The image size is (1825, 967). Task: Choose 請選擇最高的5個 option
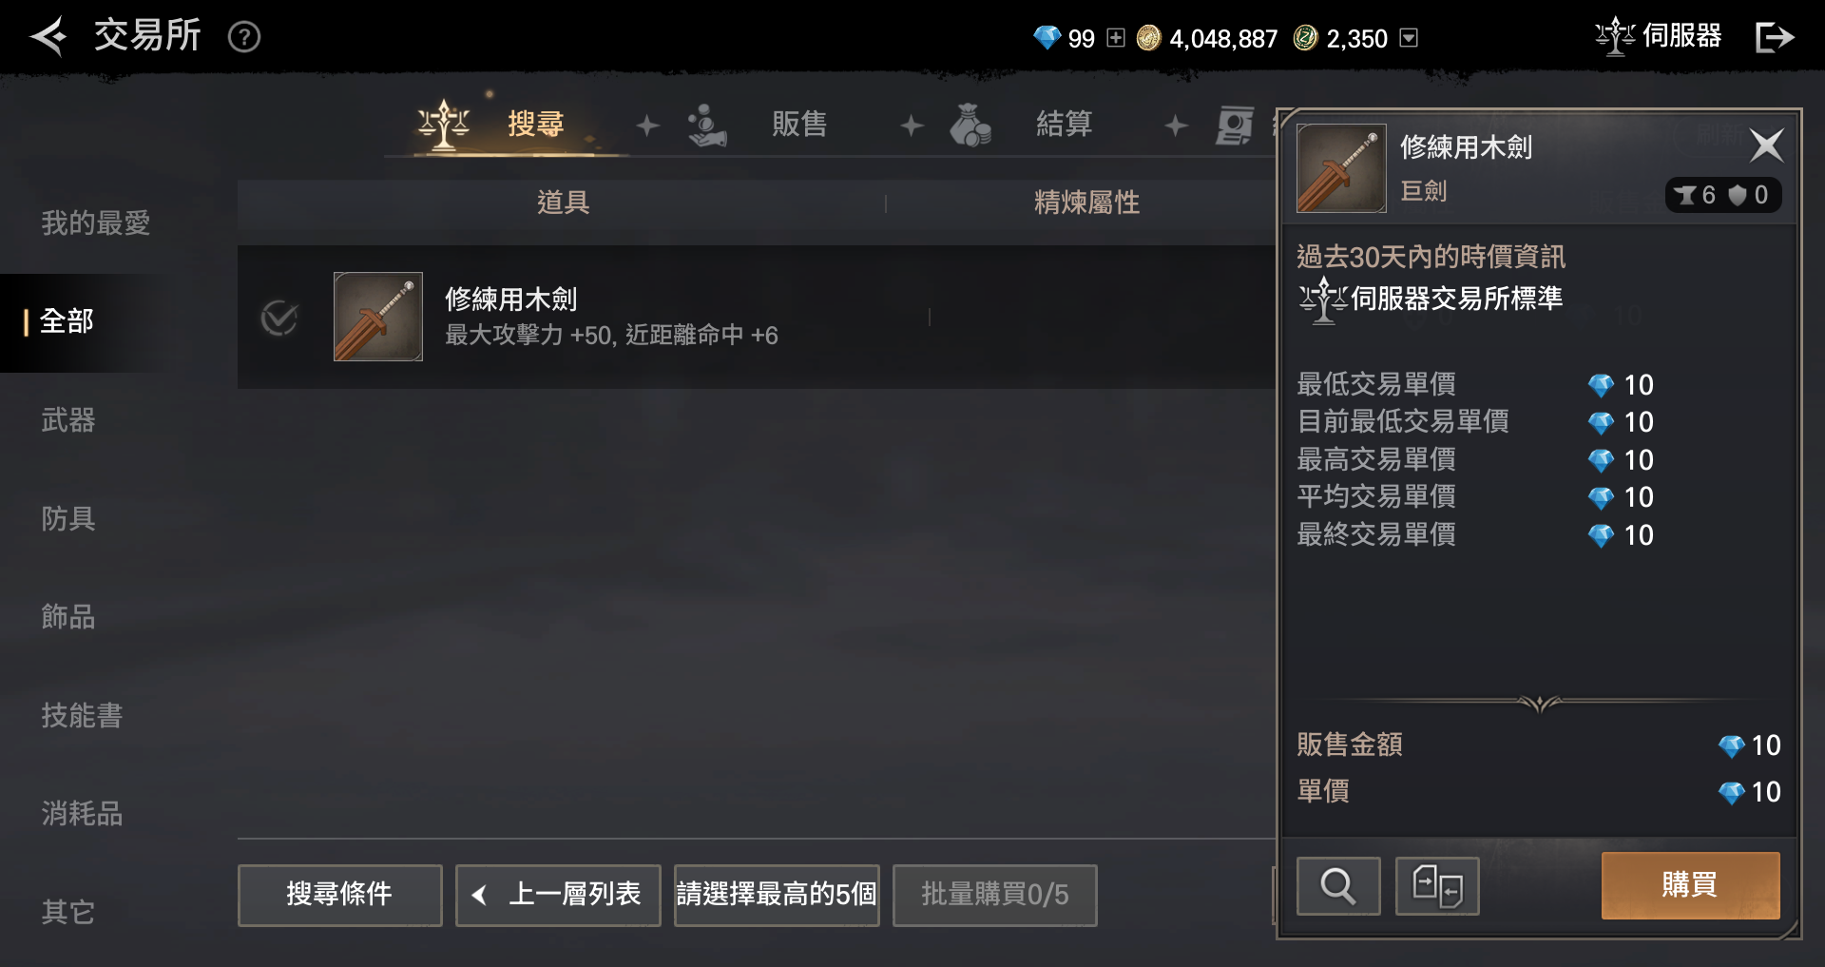click(777, 895)
